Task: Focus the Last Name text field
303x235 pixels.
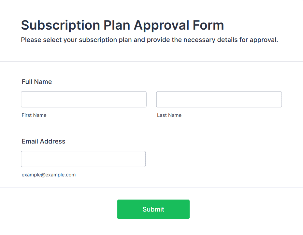Action: 219,99
